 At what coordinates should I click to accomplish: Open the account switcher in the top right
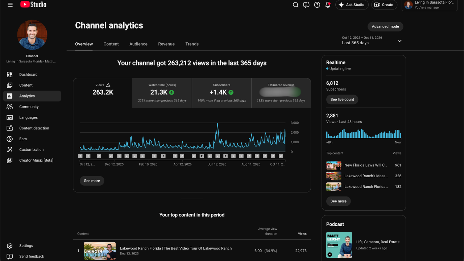point(430,5)
